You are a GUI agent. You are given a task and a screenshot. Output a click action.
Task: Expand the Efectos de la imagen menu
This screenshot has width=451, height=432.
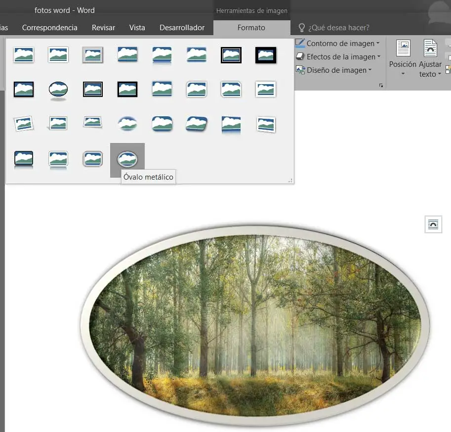click(x=338, y=57)
